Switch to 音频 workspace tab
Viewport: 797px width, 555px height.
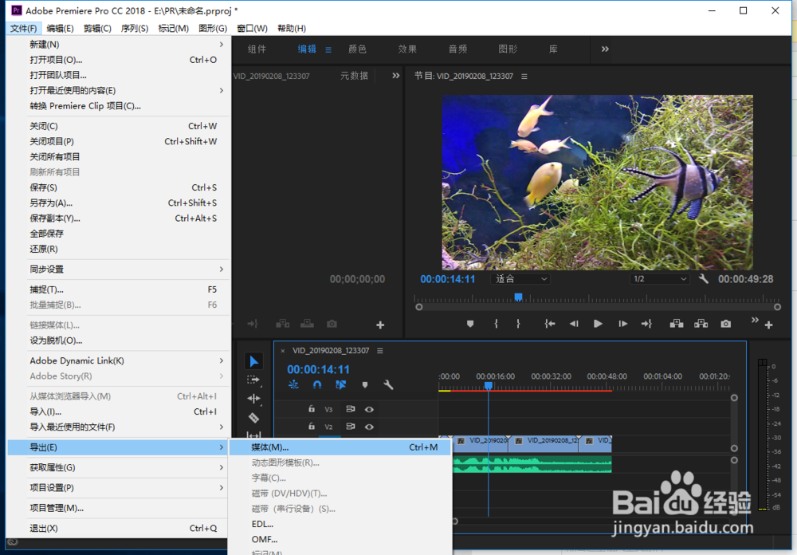(x=457, y=49)
